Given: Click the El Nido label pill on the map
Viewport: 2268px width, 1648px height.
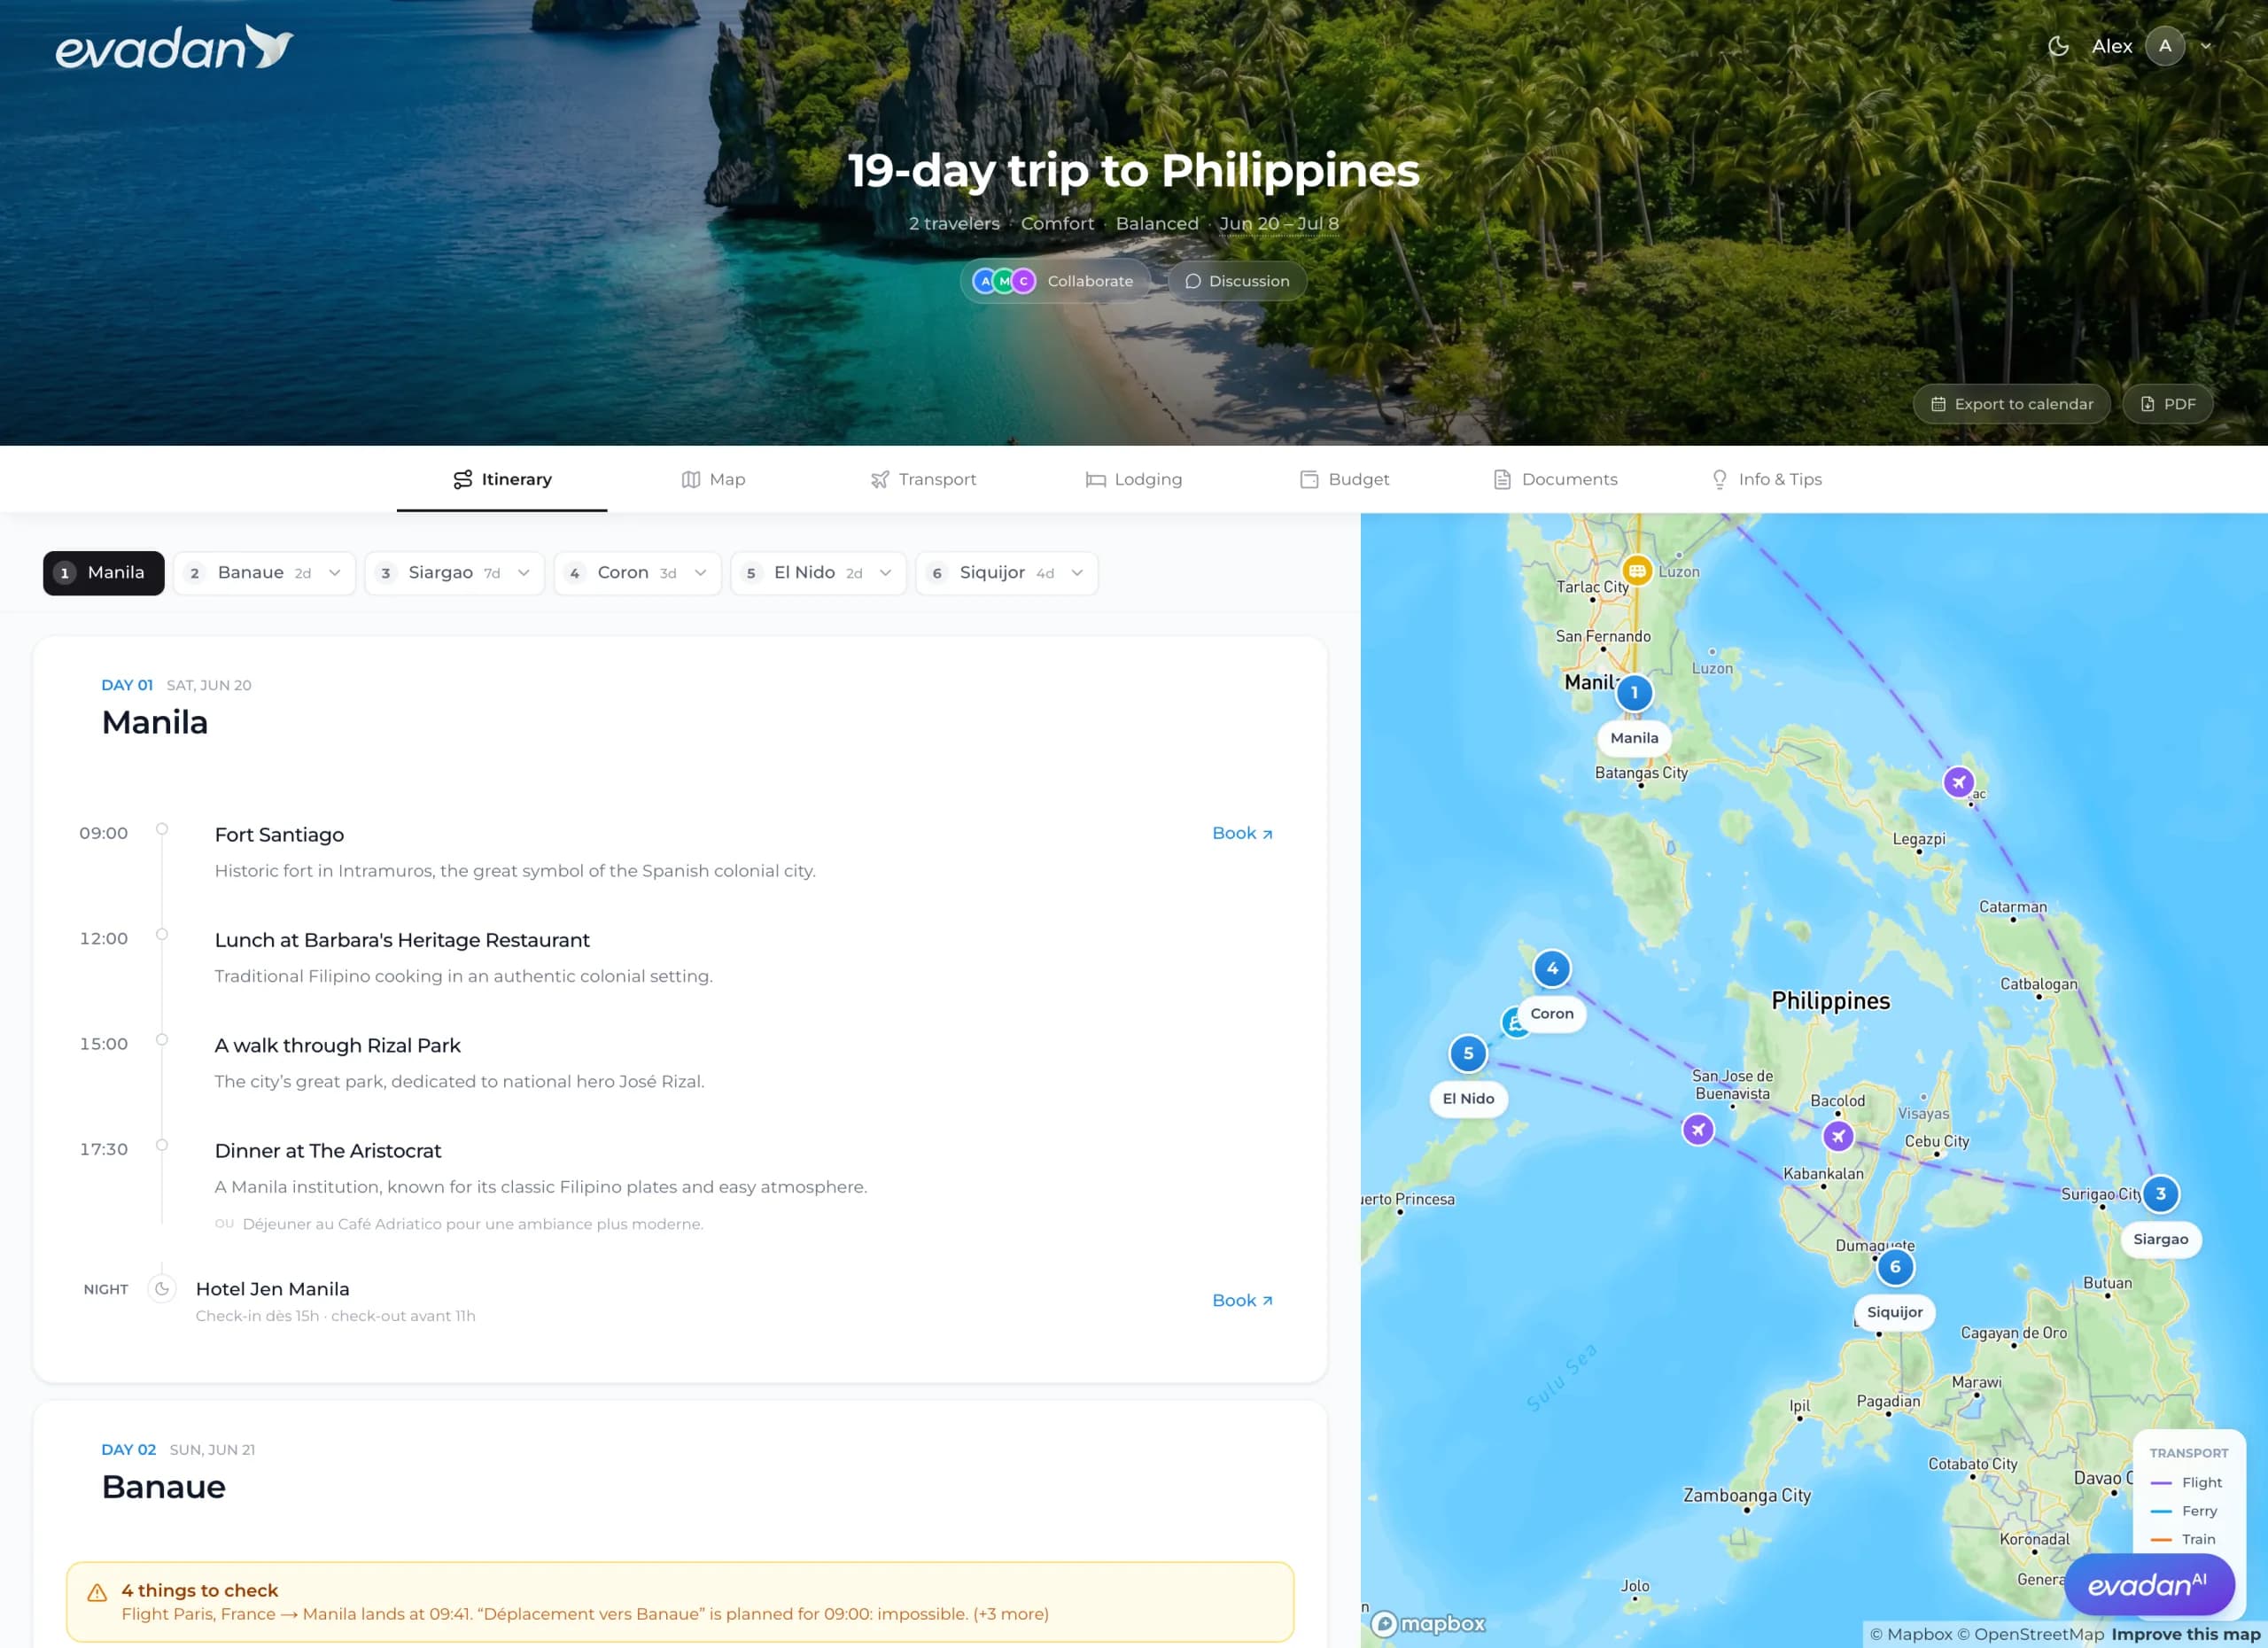Looking at the screenshot, I should coord(1468,1098).
